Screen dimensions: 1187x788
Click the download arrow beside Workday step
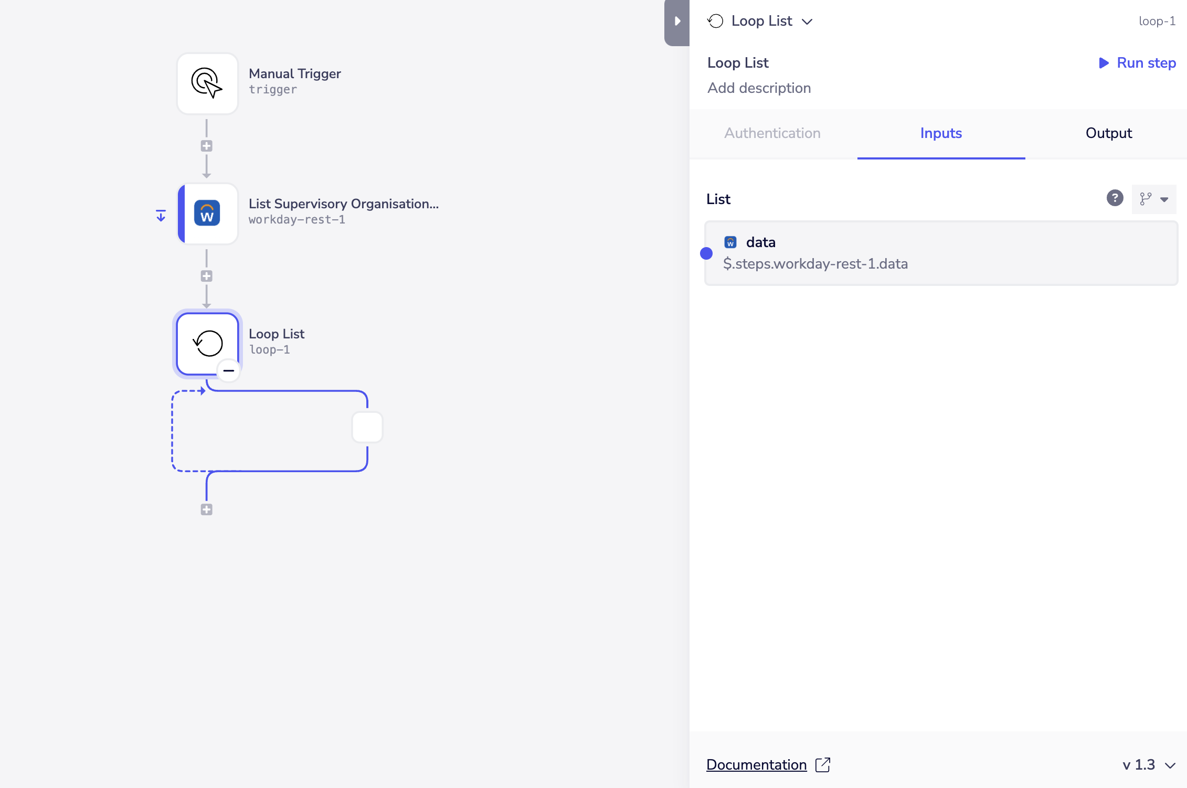coord(161,216)
